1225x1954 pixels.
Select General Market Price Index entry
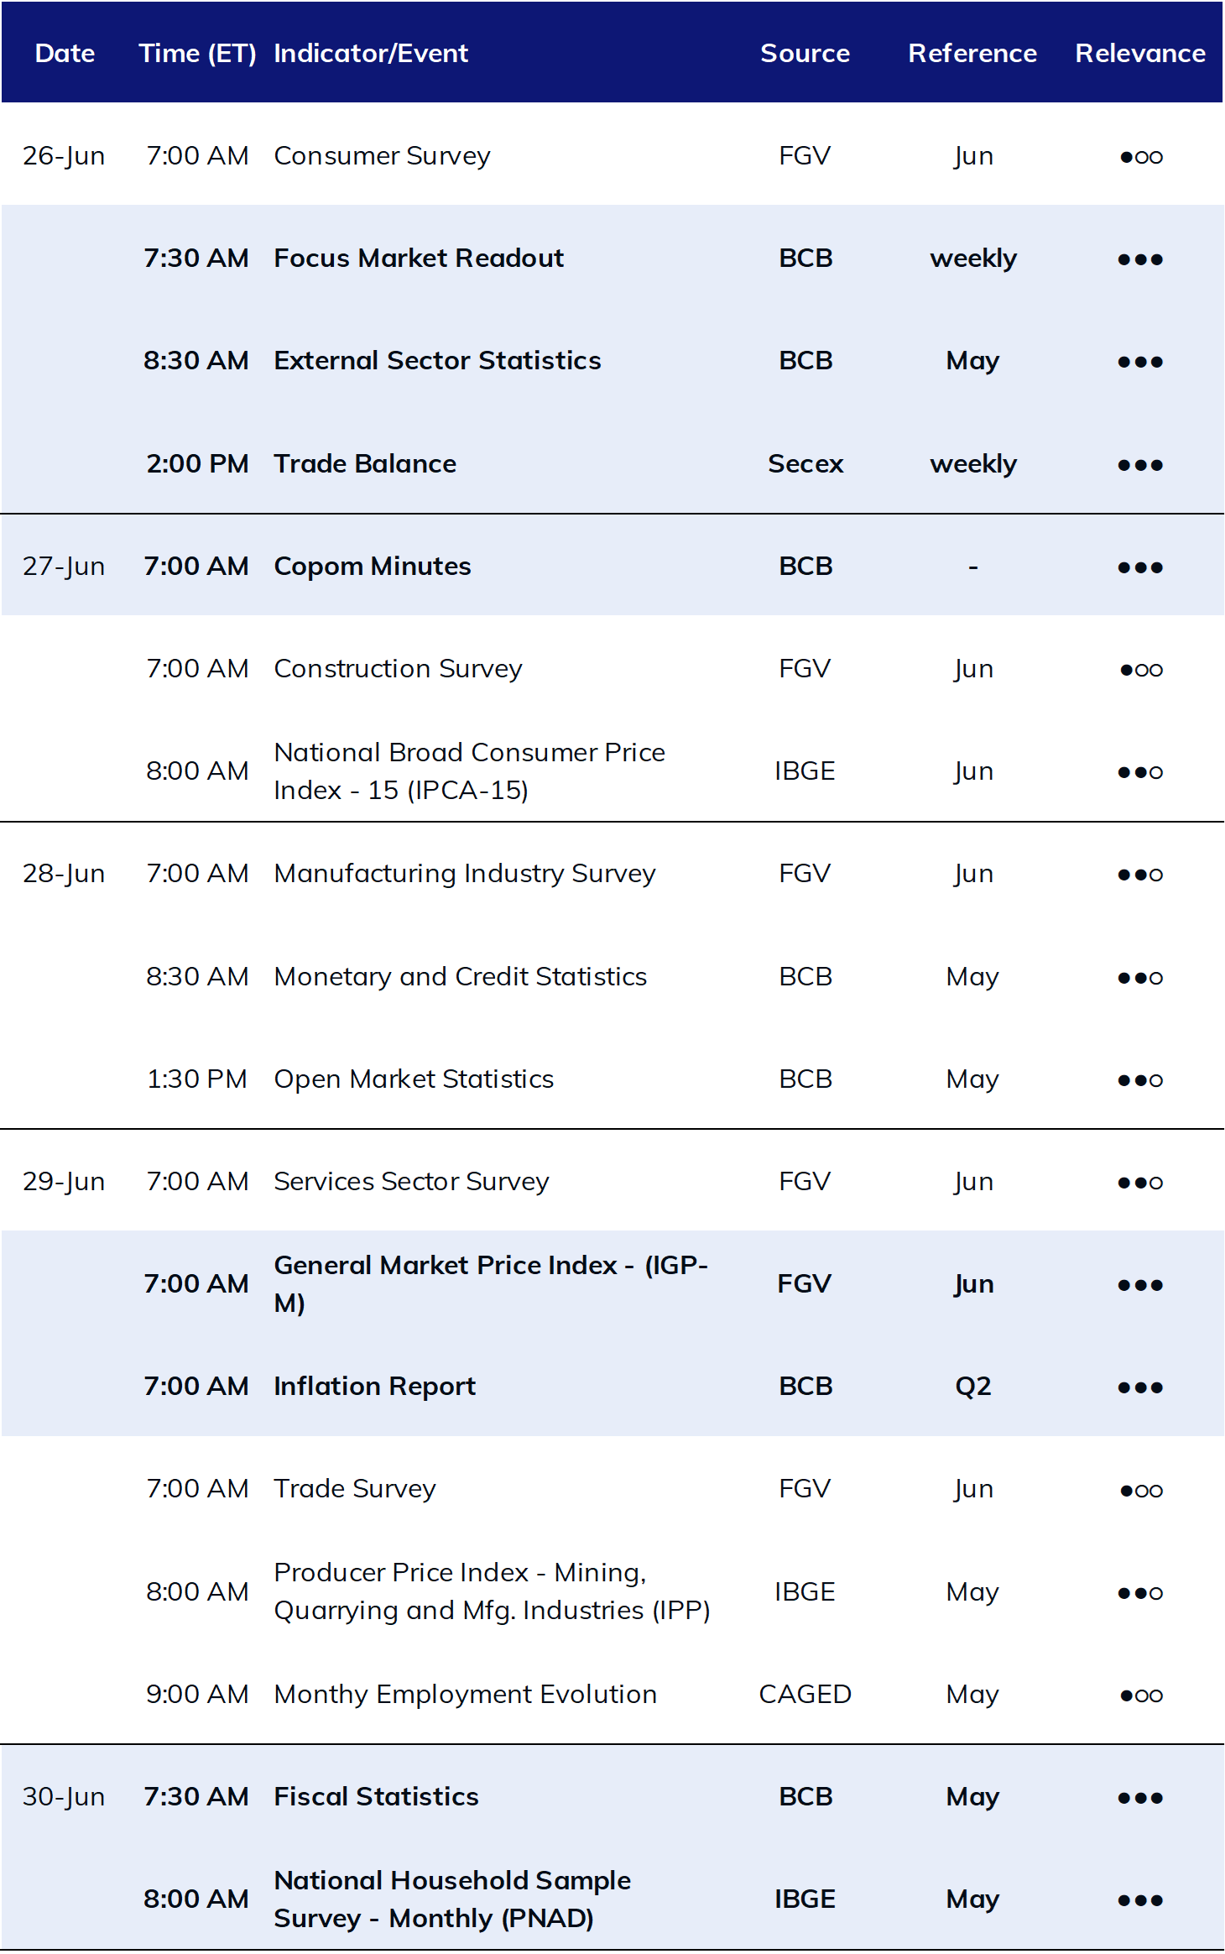[x=491, y=1283]
